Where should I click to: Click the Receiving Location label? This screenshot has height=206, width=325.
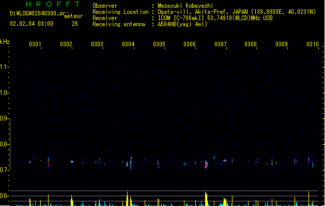pos(120,12)
